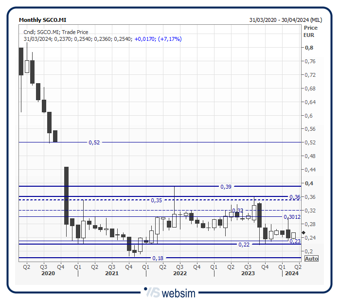Click the 0,18 support line label
This screenshot has width=339, height=300.
158,258
